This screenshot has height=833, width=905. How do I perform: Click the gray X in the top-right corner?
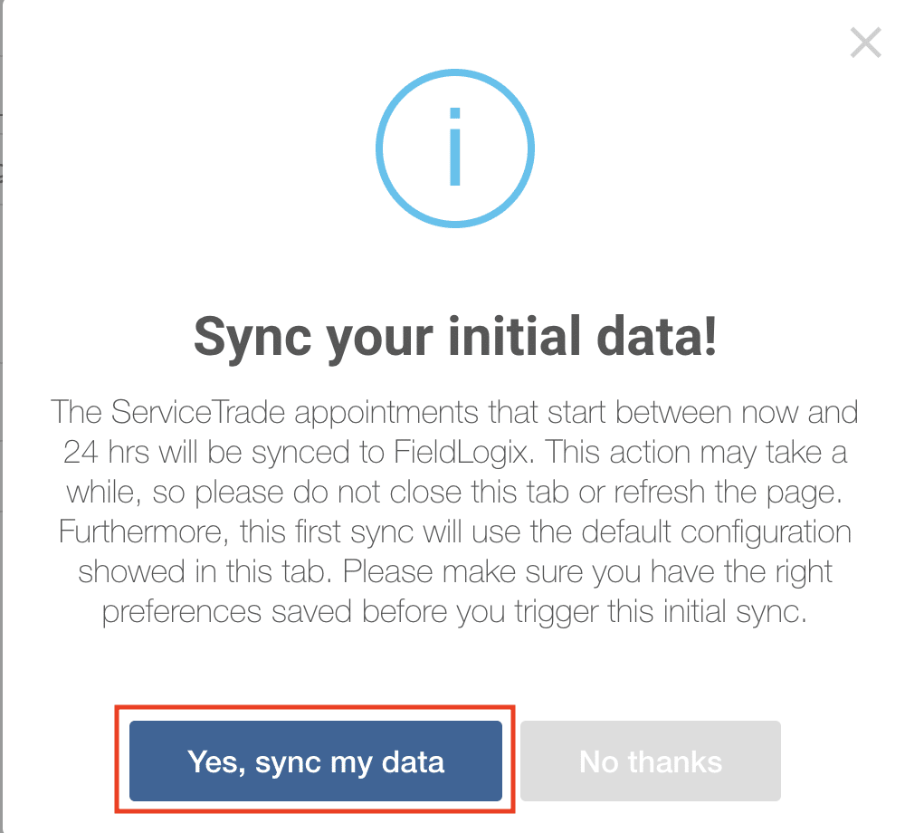(864, 43)
